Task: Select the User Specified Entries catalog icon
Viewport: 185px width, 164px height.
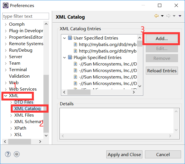Action: coord(70,38)
